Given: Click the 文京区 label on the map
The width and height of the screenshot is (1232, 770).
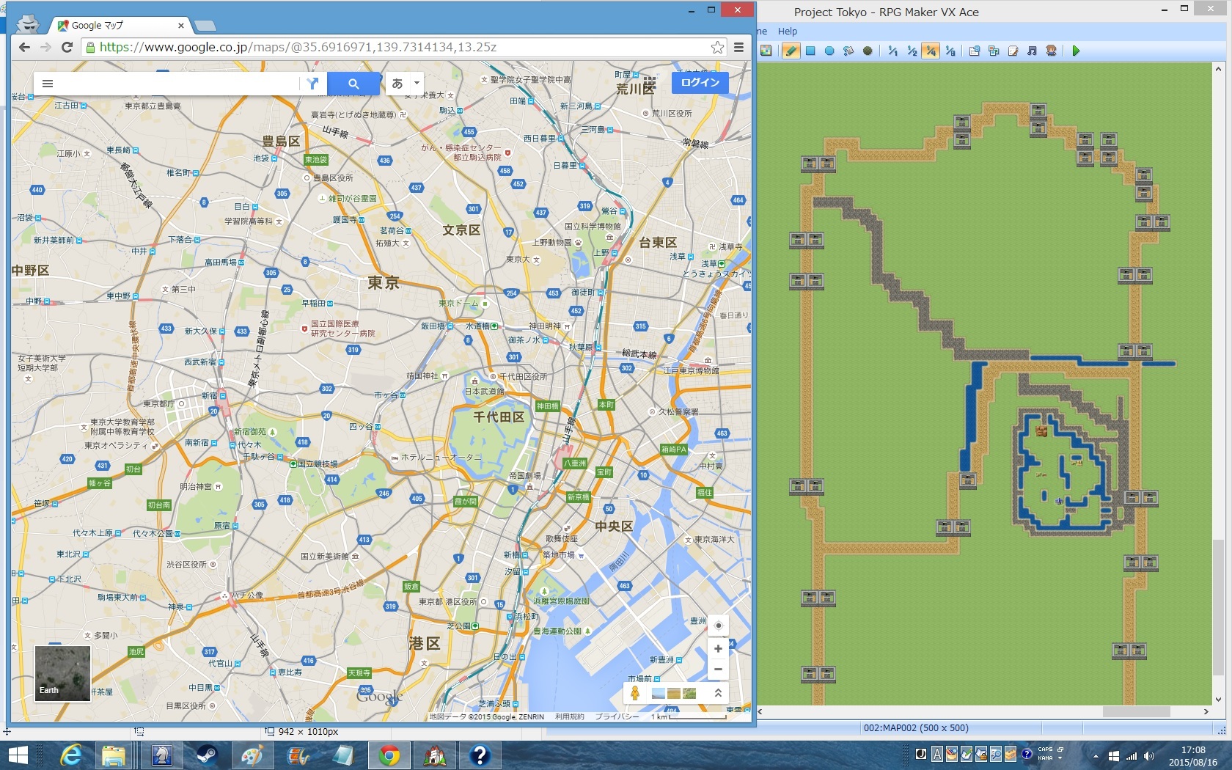Looking at the screenshot, I should 461,230.
